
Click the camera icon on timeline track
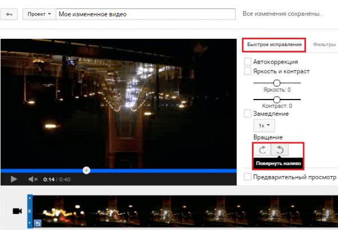17,211
